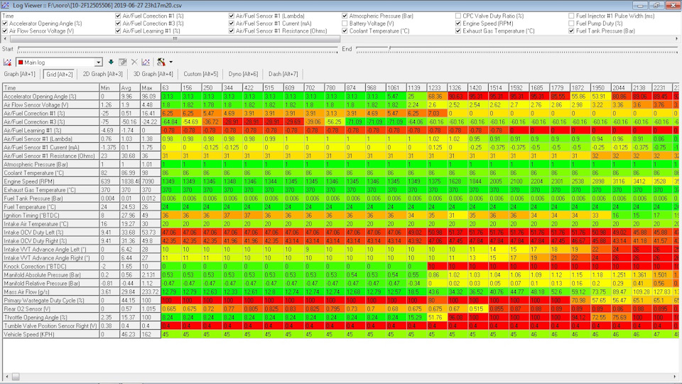Enable Fuel Injector #1 Pulse Width channel
The image size is (682, 384).
(571, 16)
